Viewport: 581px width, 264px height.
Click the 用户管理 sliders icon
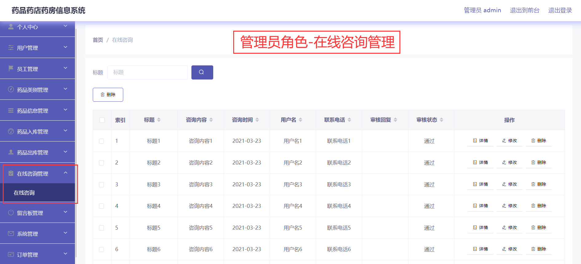[x=11, y=48]
